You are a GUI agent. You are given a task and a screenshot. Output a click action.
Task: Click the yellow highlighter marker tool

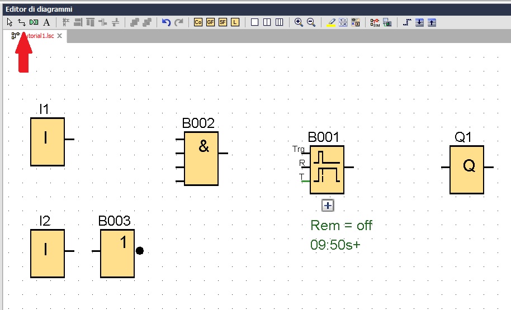click(x=331, y=22)
